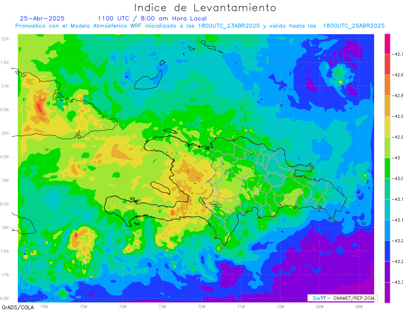Click the bright green legend band
The height and width of the screenshot is (311, 403).
click(x=387, y=168)
